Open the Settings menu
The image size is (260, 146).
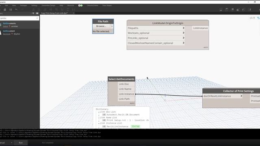pos(34,5)
